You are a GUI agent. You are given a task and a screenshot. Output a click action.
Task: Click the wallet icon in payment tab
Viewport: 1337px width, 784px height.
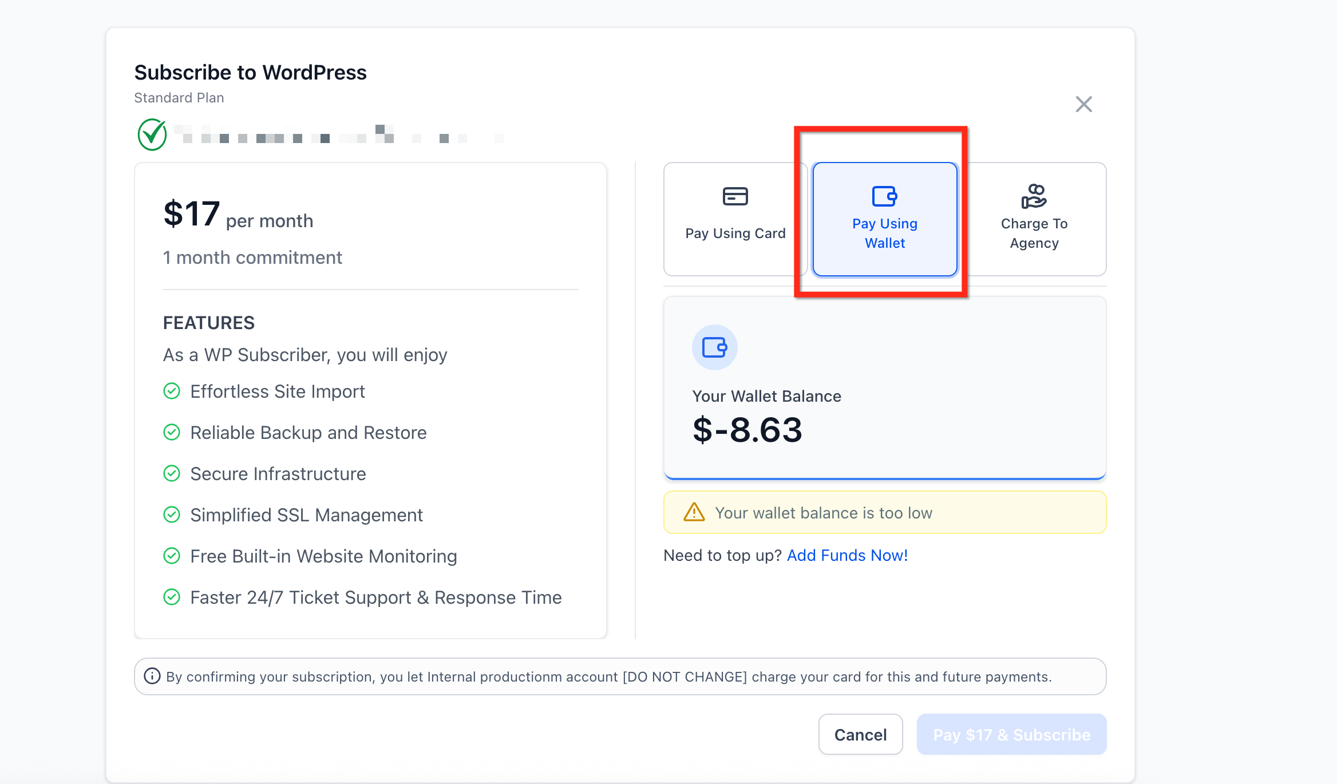point(884,196)
